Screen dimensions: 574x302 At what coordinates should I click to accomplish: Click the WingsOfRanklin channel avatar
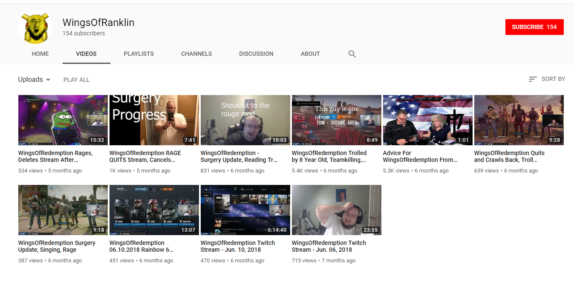(x=35, y=27)
